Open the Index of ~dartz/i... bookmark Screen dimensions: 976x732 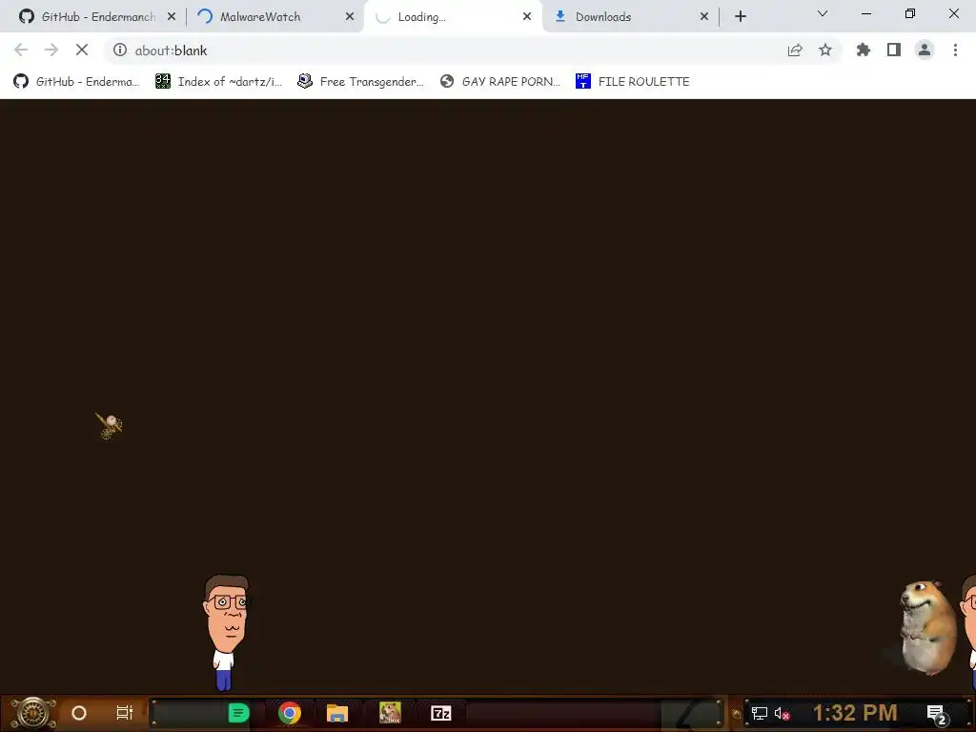tap(219, 82)
